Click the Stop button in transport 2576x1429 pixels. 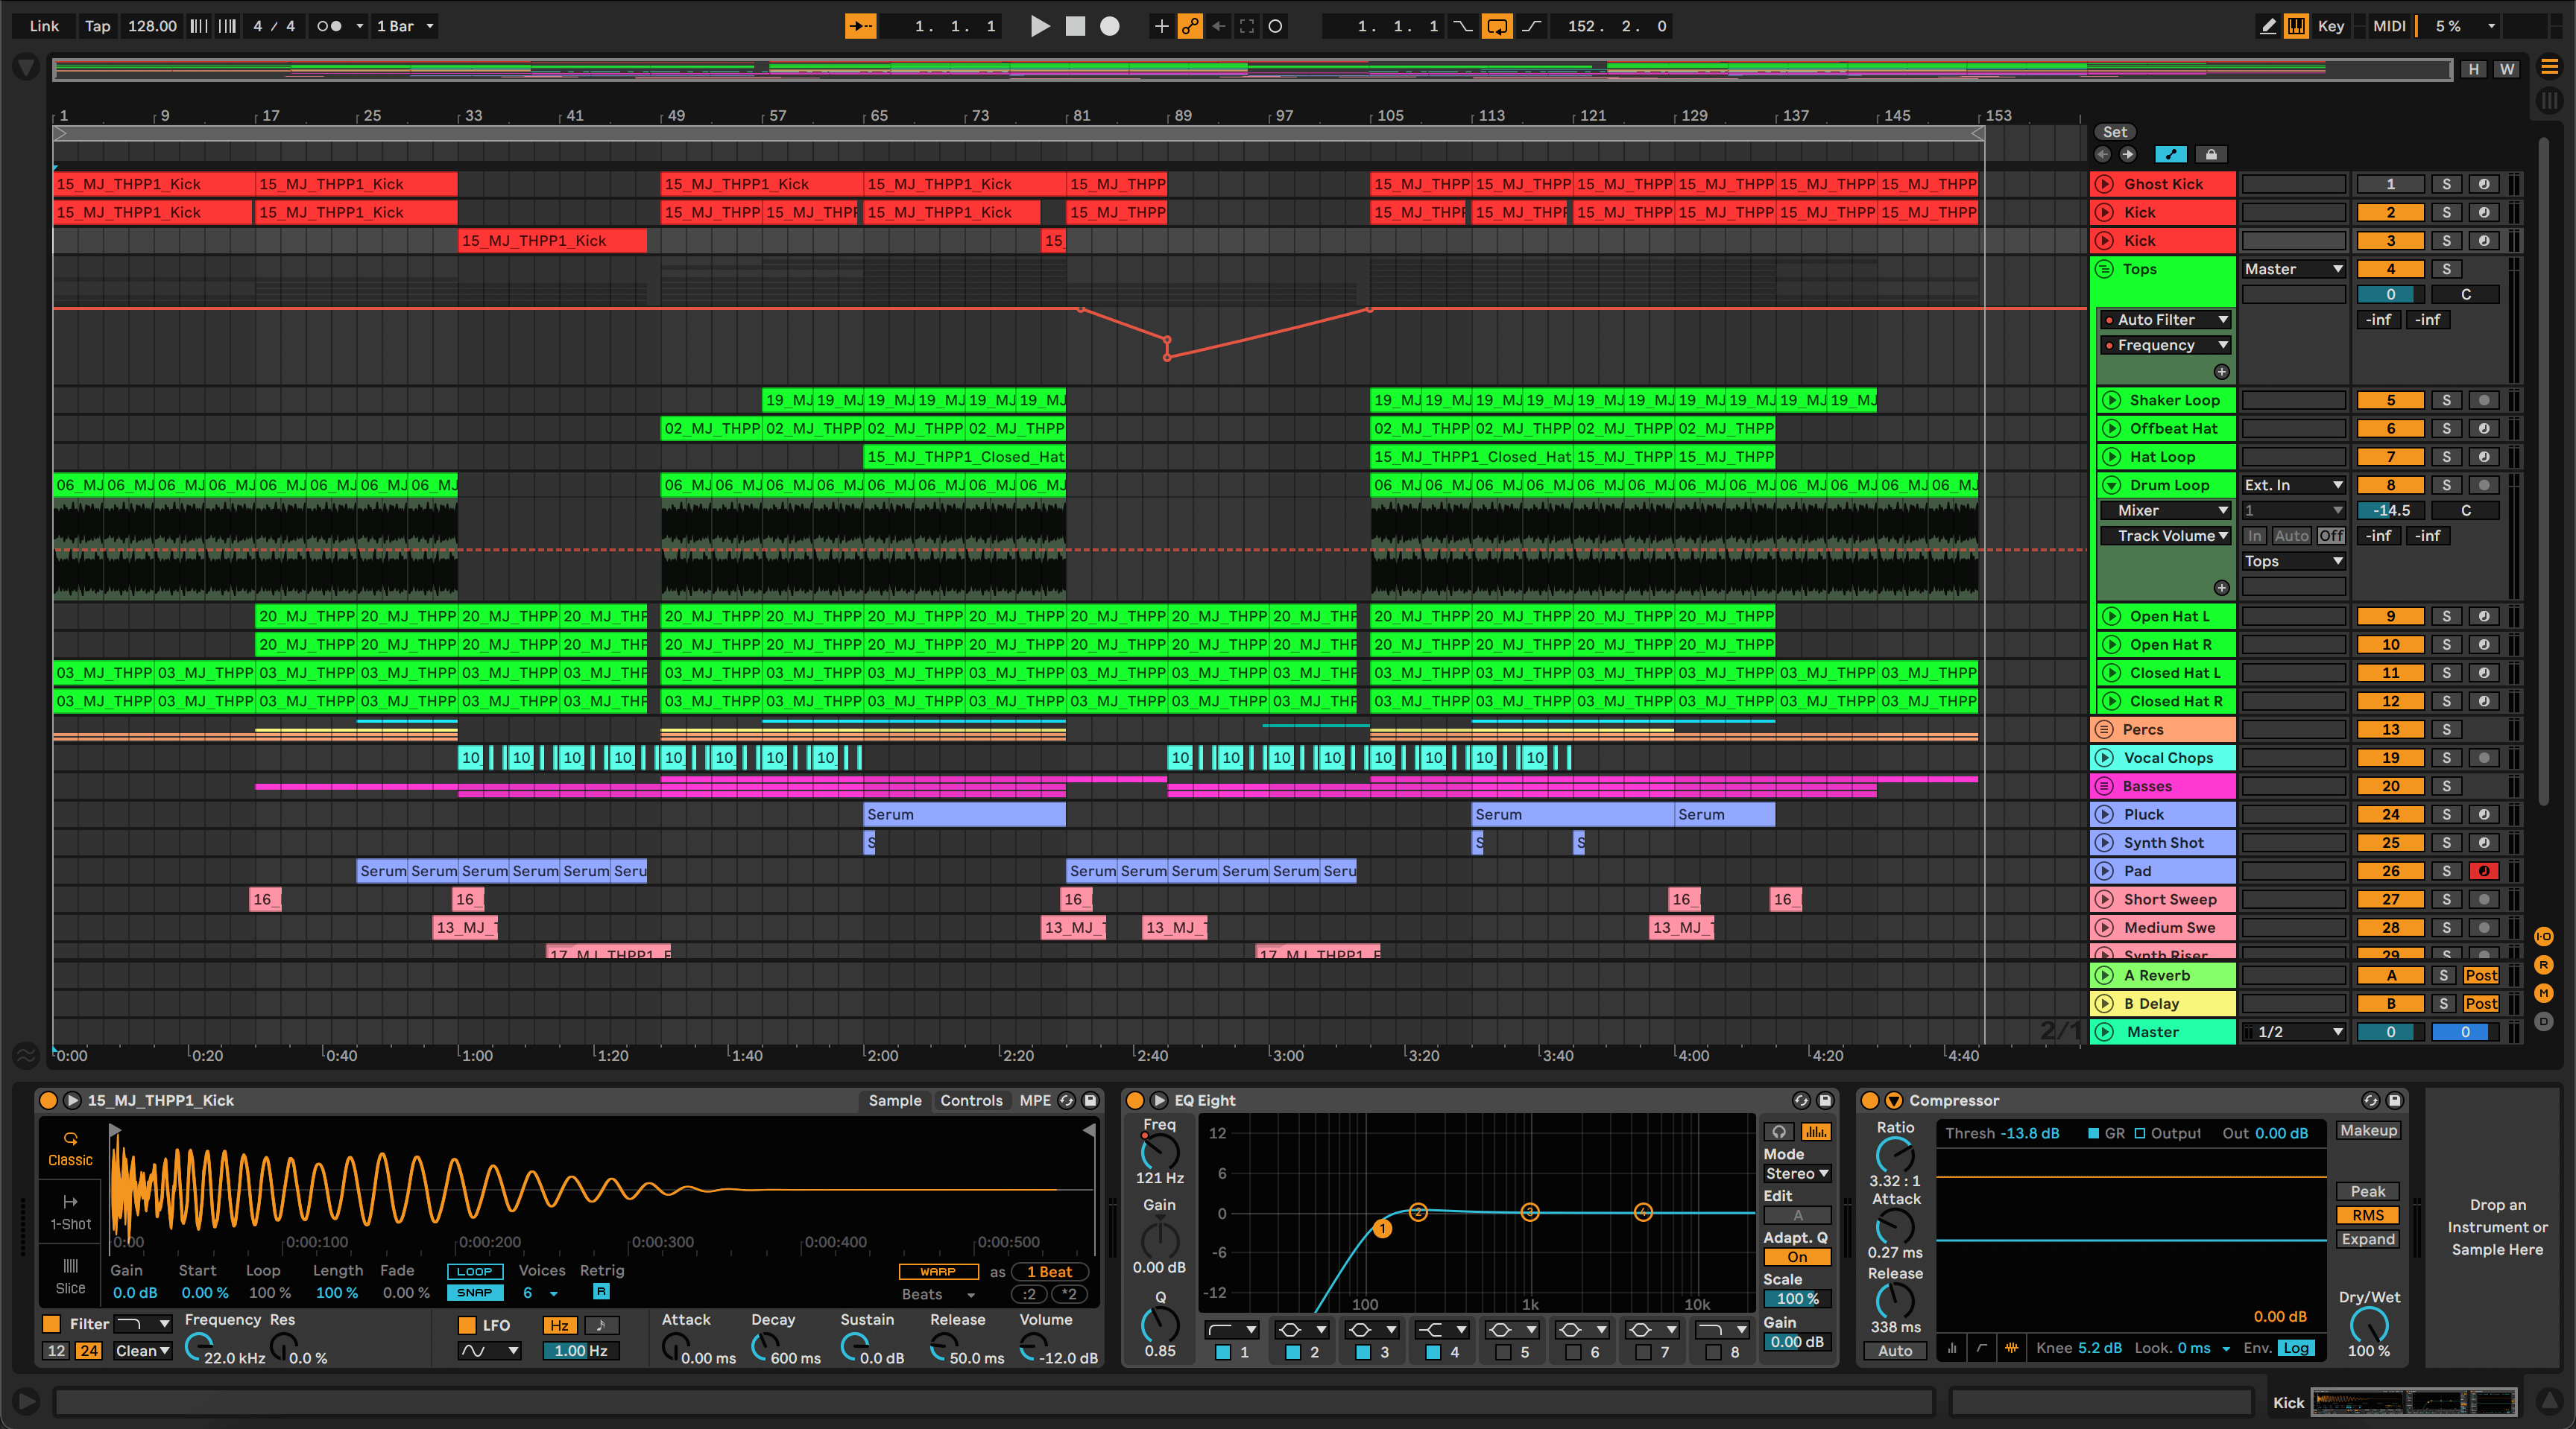[1075, 26]
